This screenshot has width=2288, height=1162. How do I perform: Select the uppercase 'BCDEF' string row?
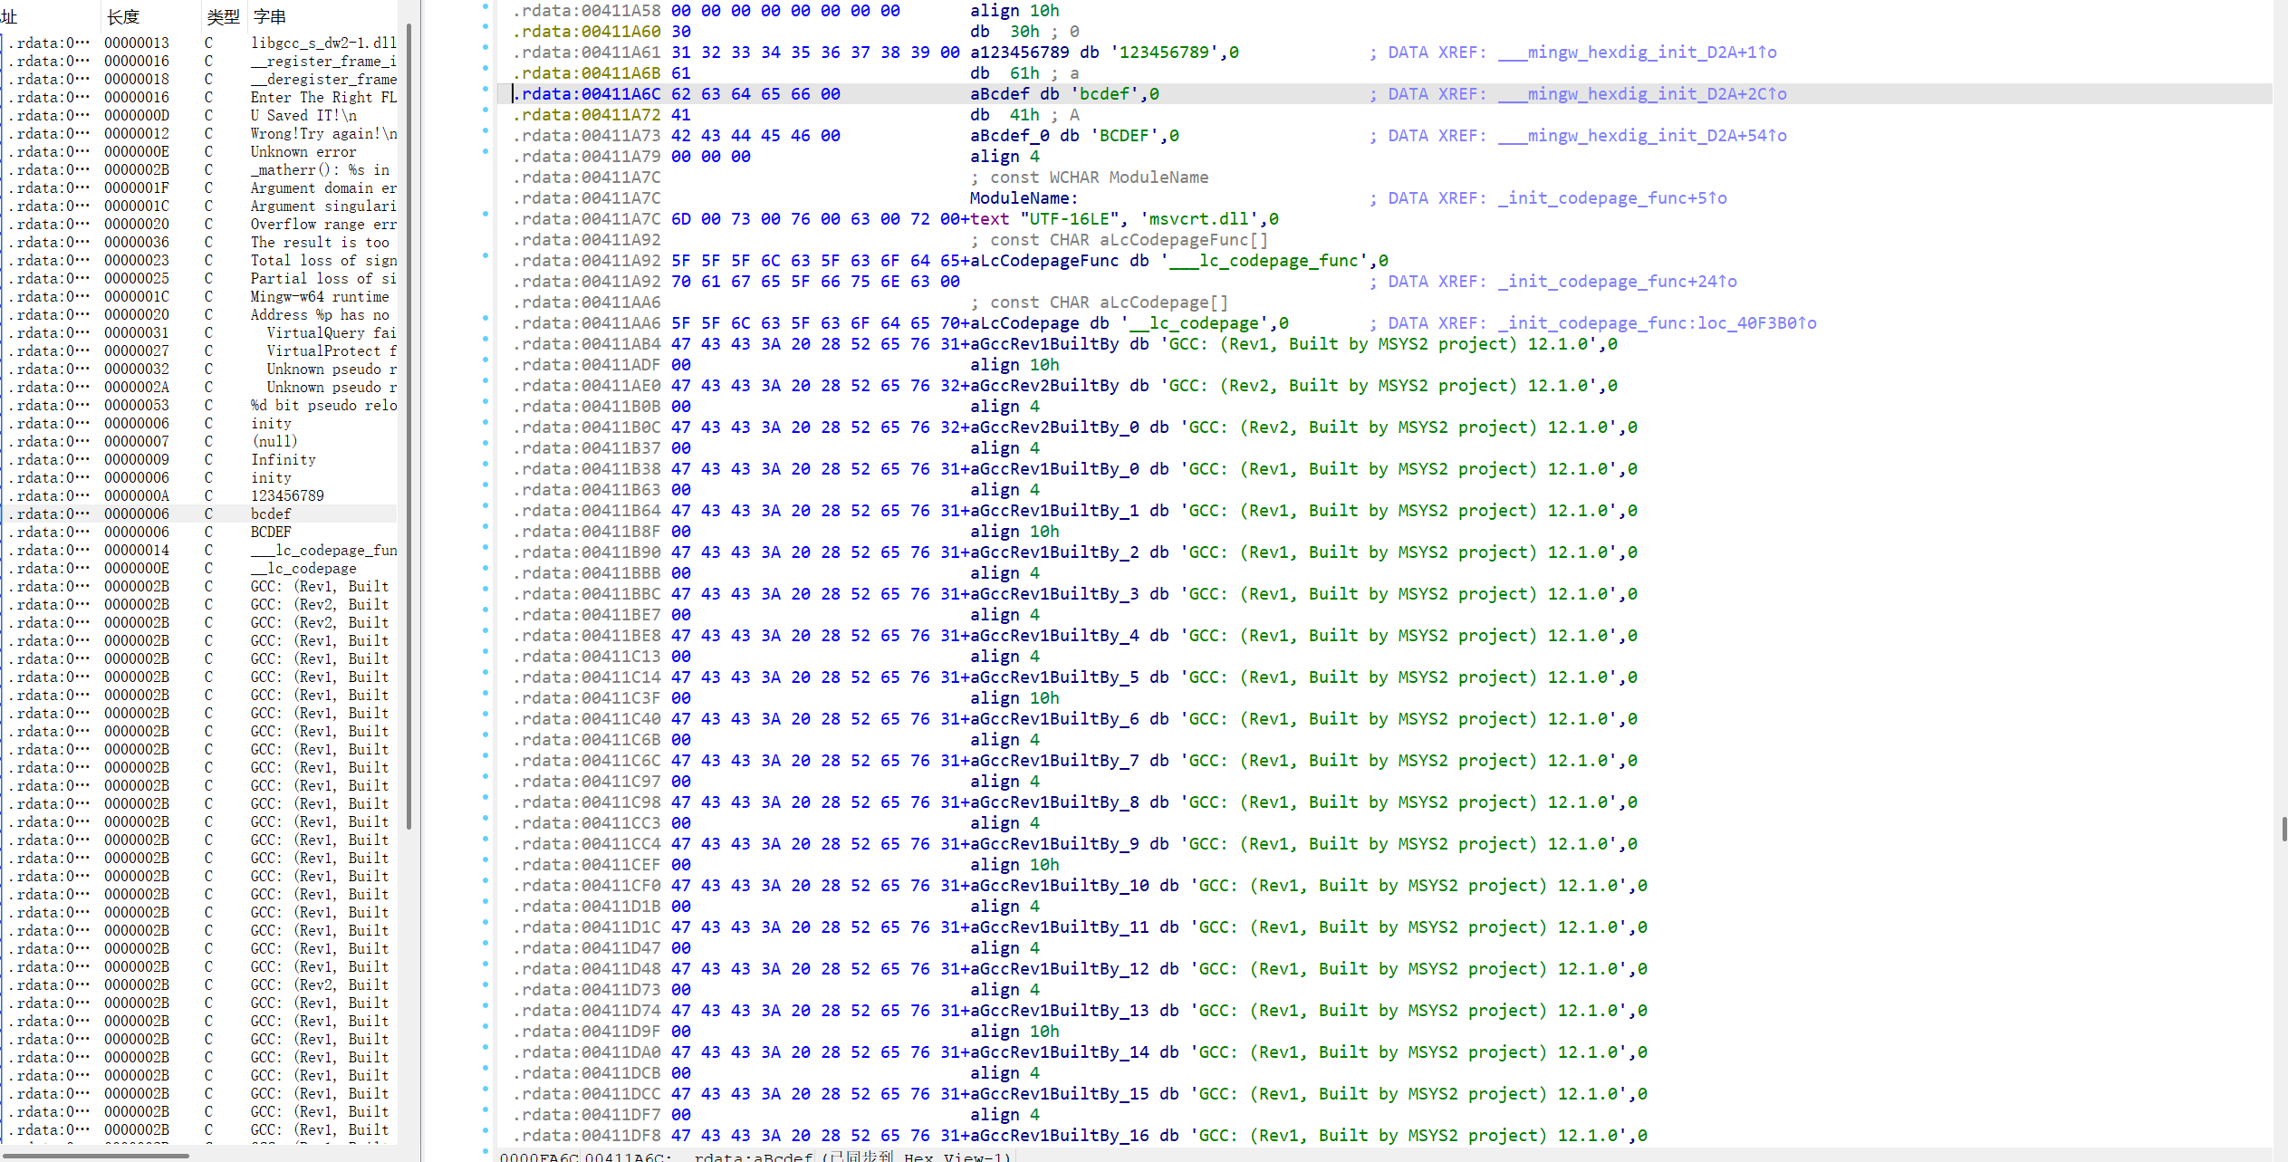pyautogui.click(x=271, y=532)
